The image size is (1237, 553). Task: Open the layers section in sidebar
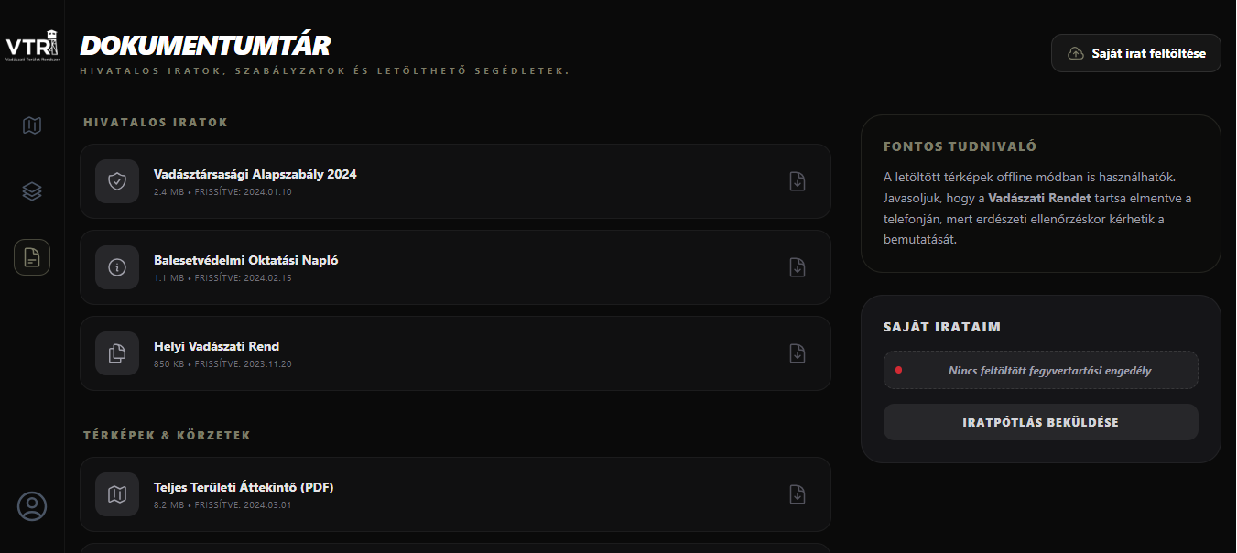coord(32,191)
